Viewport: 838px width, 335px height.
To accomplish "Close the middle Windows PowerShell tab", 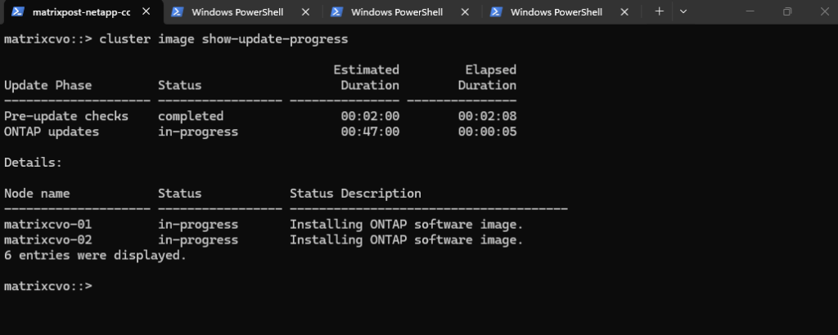I will click(x=465, y=12).
